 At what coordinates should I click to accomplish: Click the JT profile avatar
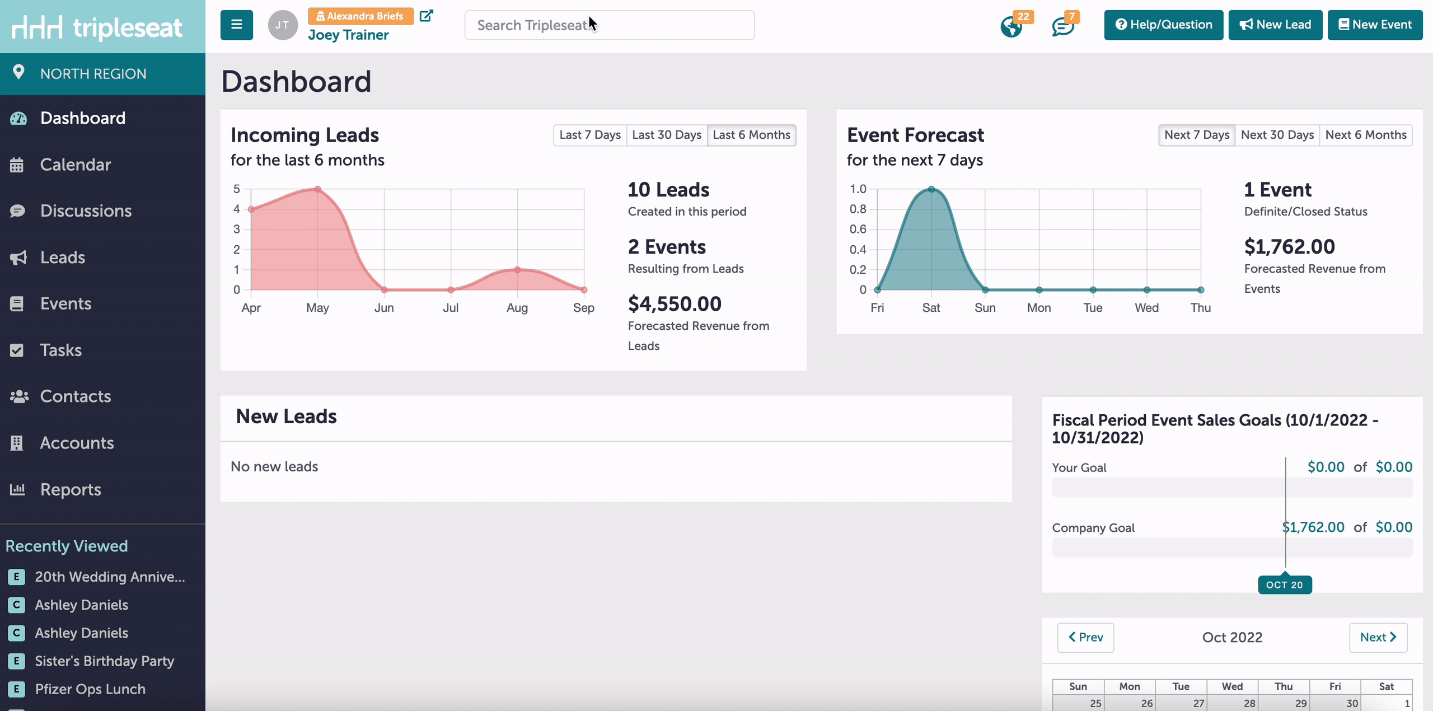pyautogui.click(x=282, y=25)
